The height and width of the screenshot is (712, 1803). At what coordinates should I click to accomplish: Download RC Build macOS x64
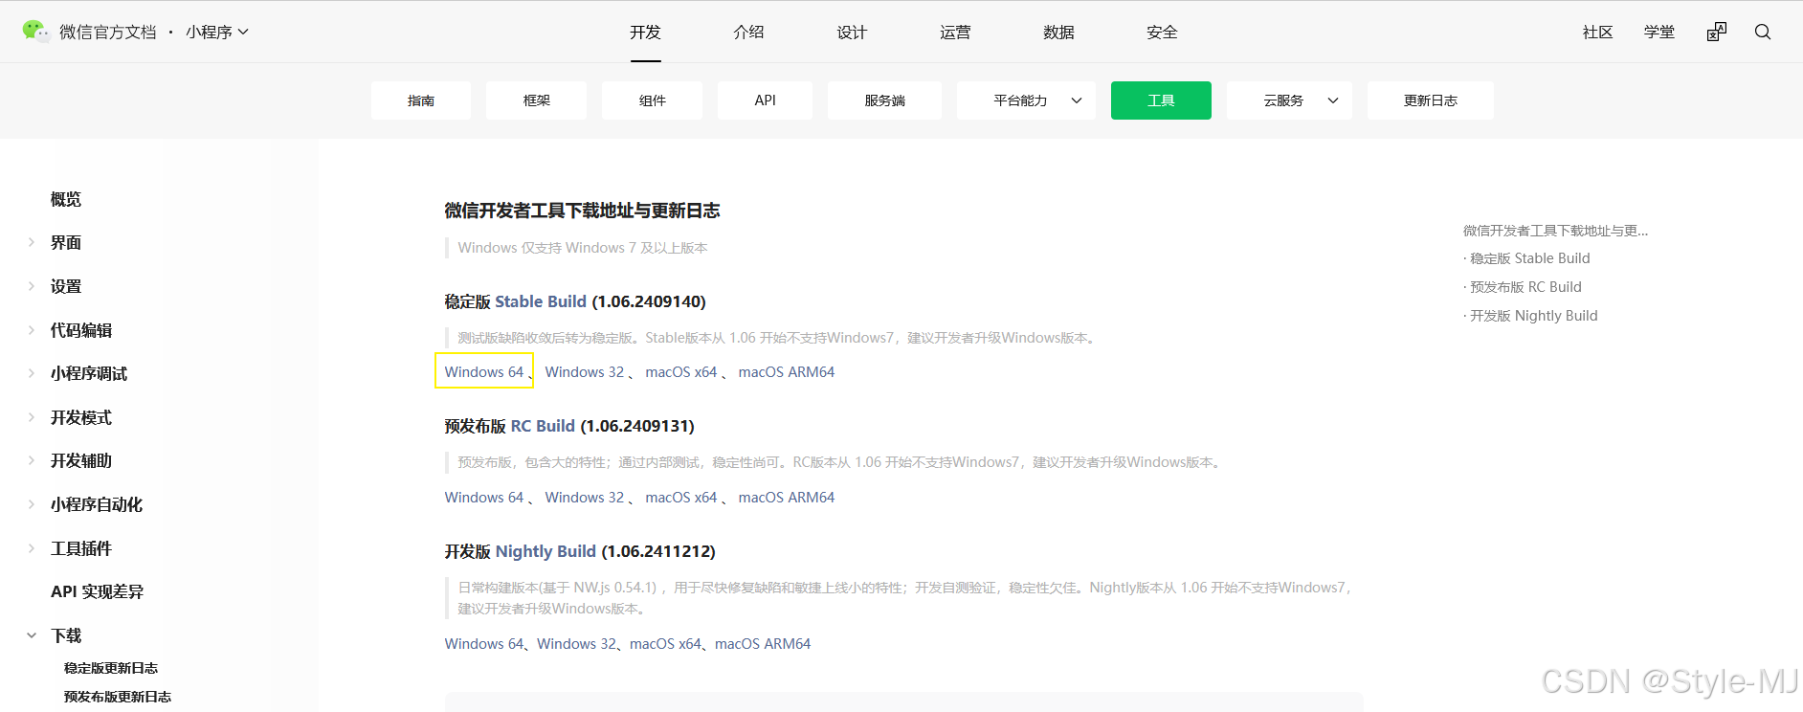pyautogui.click(x=680, y=497)
